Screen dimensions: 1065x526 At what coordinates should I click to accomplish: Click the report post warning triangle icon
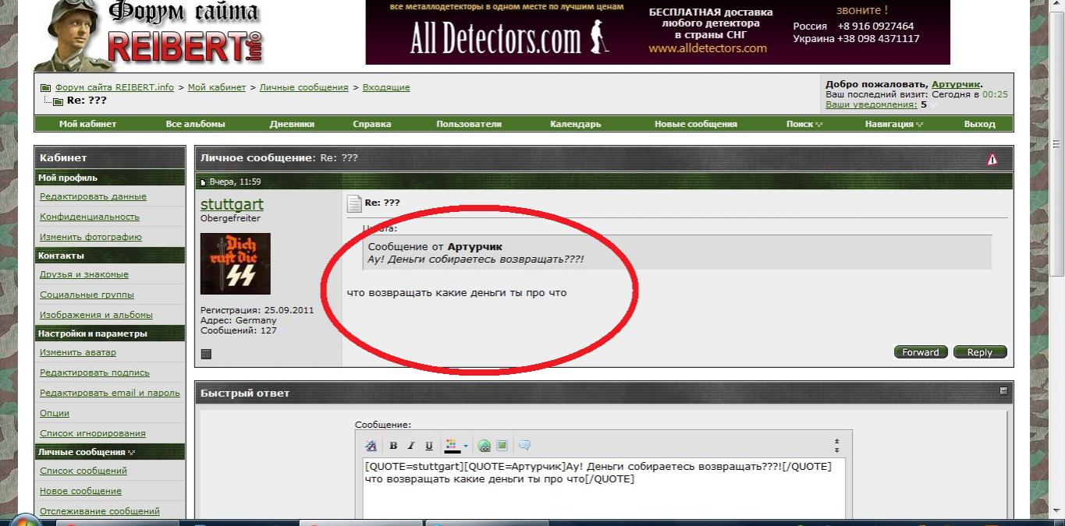click(x=992, y=159)
